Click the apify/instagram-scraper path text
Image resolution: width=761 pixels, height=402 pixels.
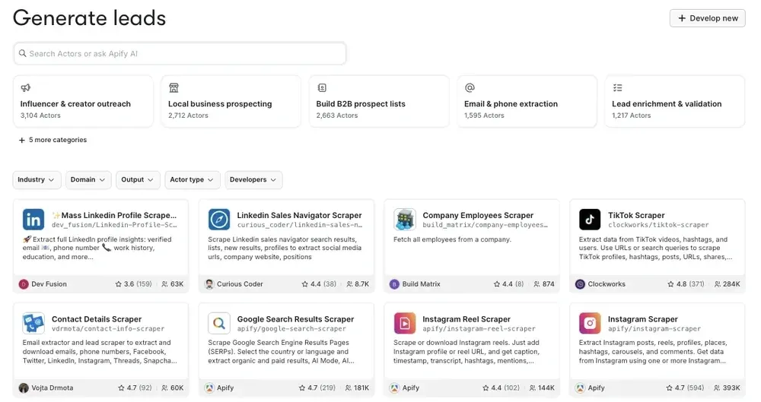[x=654, y=329]
